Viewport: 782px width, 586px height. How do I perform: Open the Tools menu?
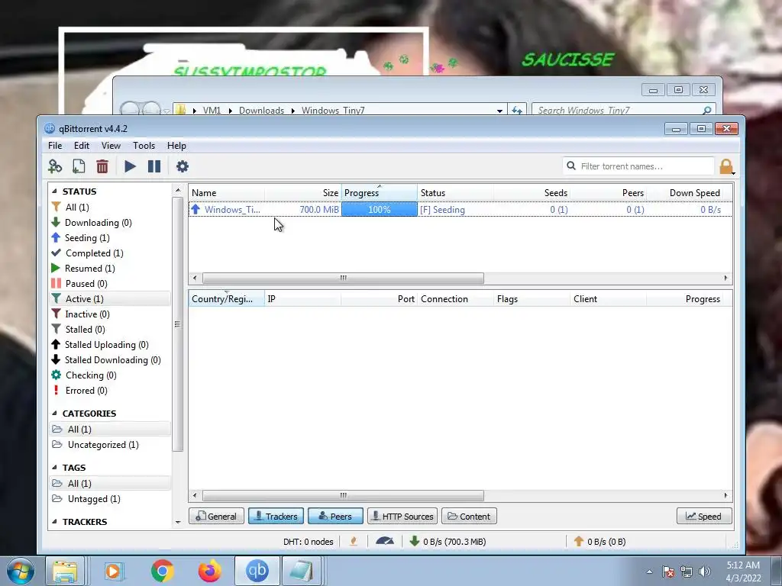point(144,146)
